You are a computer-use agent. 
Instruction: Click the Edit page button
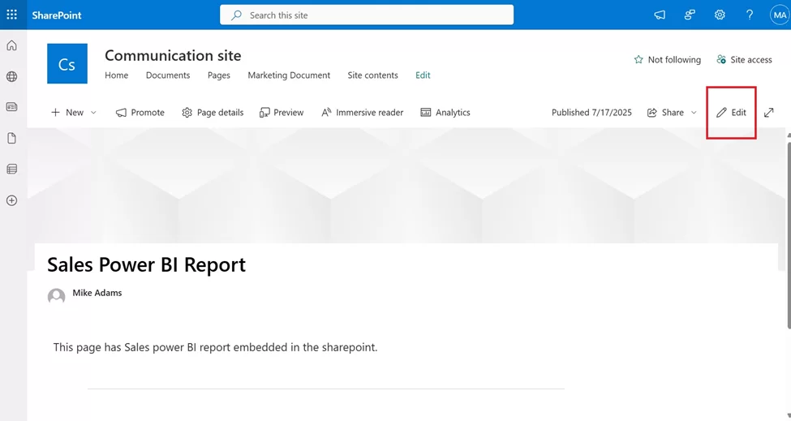[731, 113]
